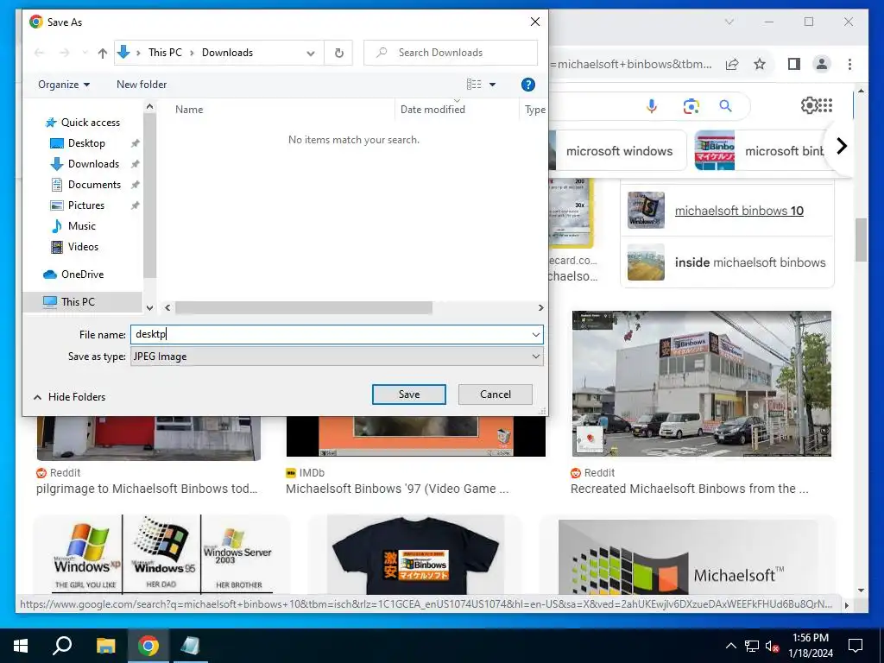Open Windows Start menu
The image size is (884, 663).
[x=21, y=646]
